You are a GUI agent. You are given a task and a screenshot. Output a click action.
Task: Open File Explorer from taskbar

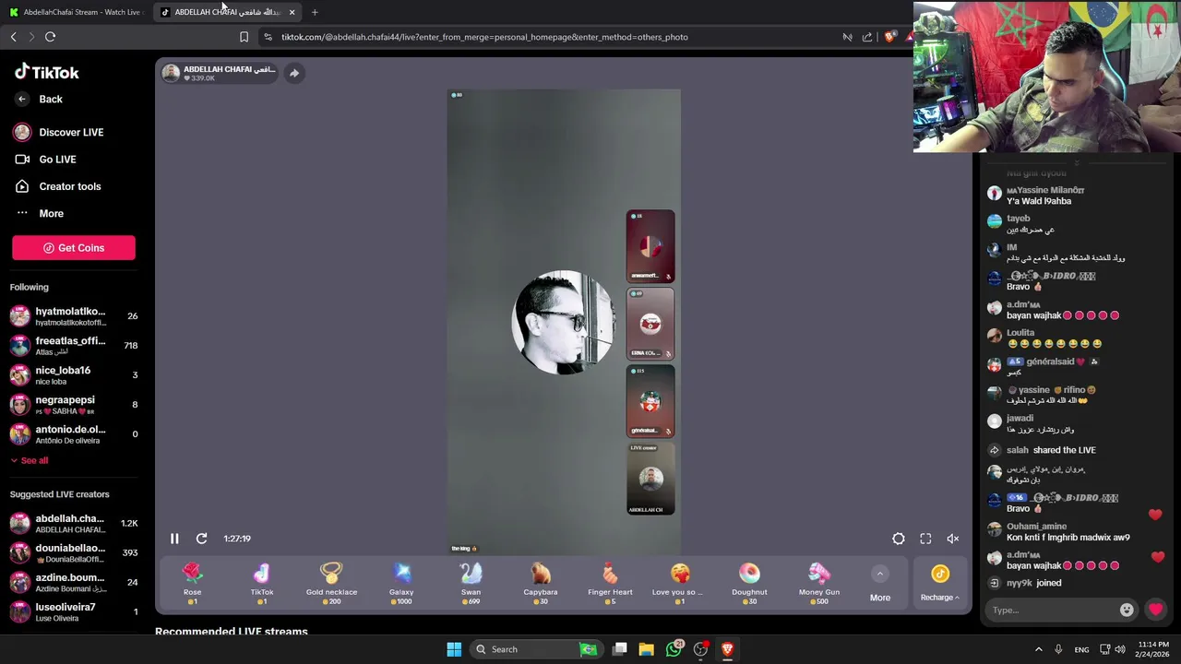(647, 649)
